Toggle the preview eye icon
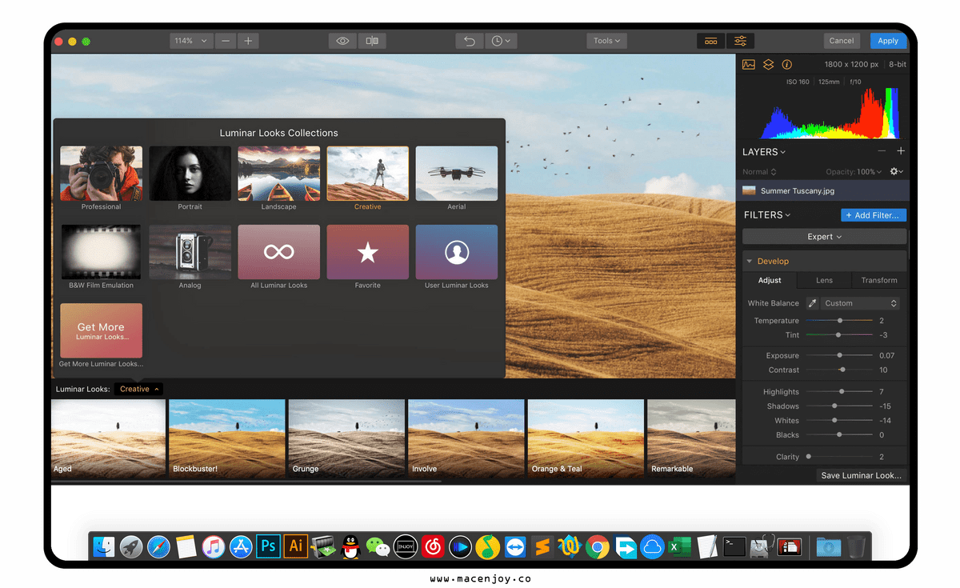This screenshot has height=588, width=960. coord(342,41)
